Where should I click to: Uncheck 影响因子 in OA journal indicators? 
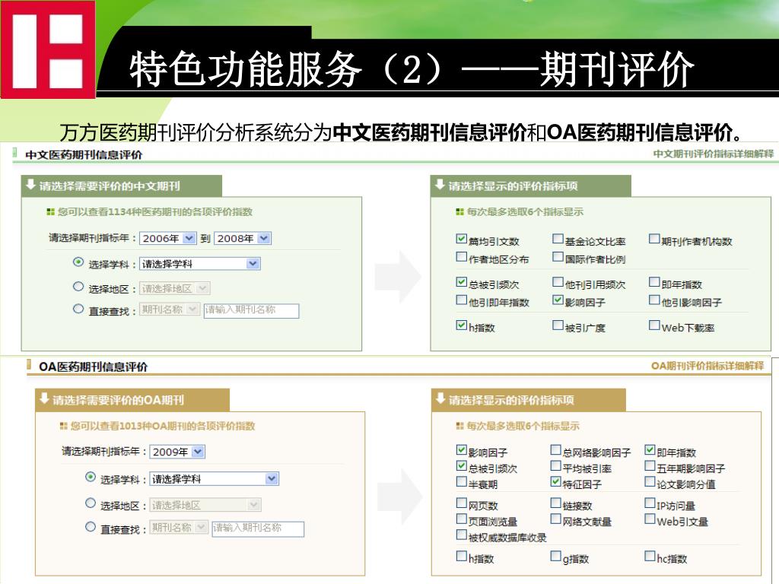(461, 450)
